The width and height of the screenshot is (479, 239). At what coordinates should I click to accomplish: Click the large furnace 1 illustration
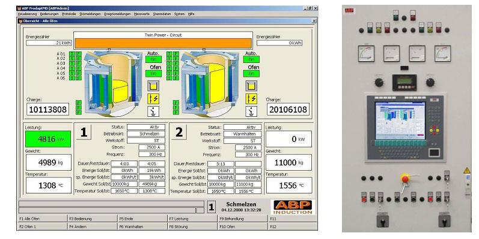pos(113,83)
